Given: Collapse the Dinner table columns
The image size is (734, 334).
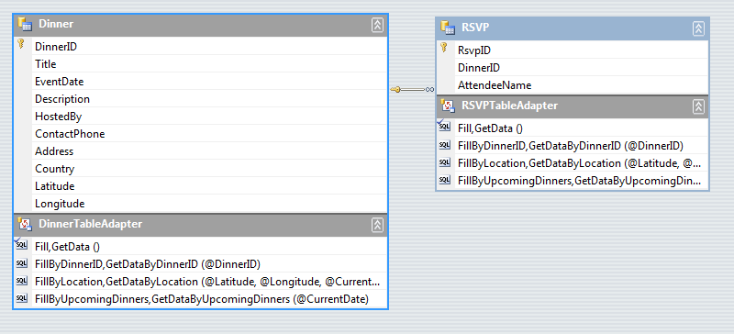Looking at the screenshot, I should 377,26.
